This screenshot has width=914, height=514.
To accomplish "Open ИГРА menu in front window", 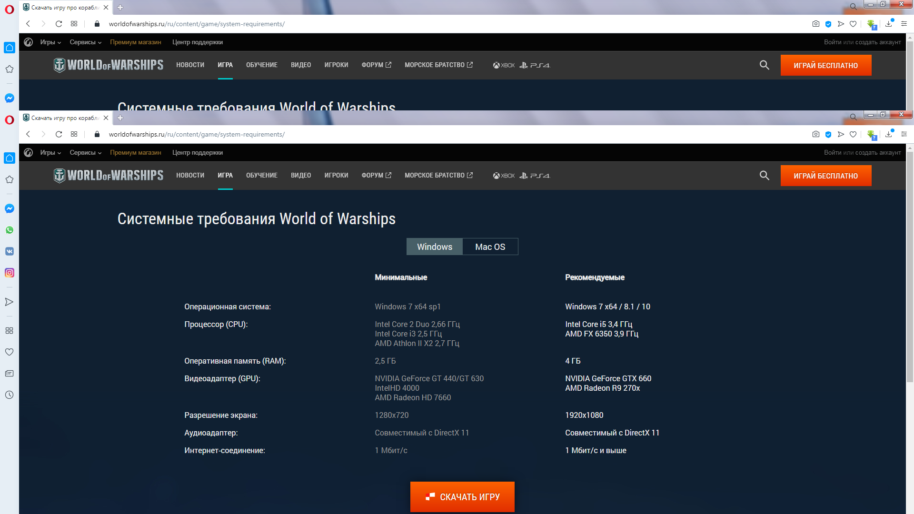I will click(225, 176).
